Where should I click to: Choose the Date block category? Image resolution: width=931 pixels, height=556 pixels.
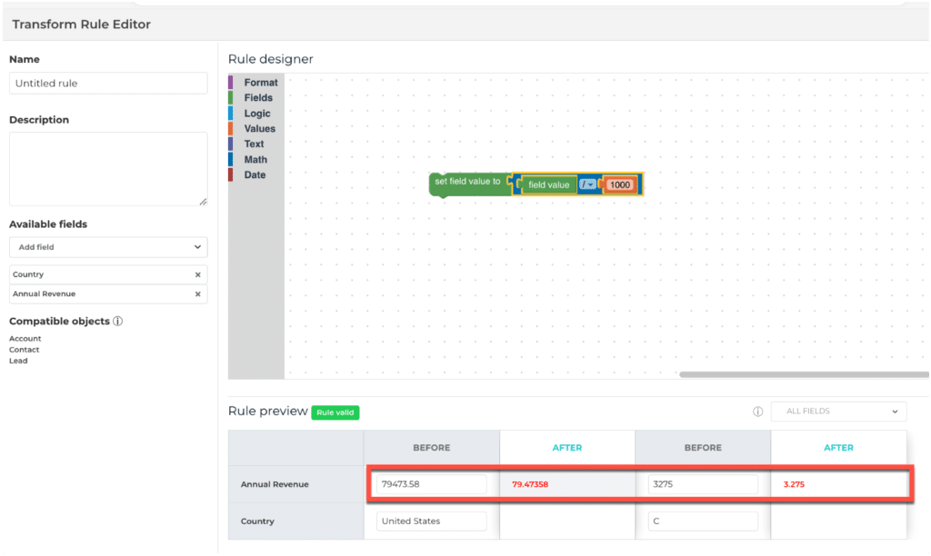coord(255,175)
